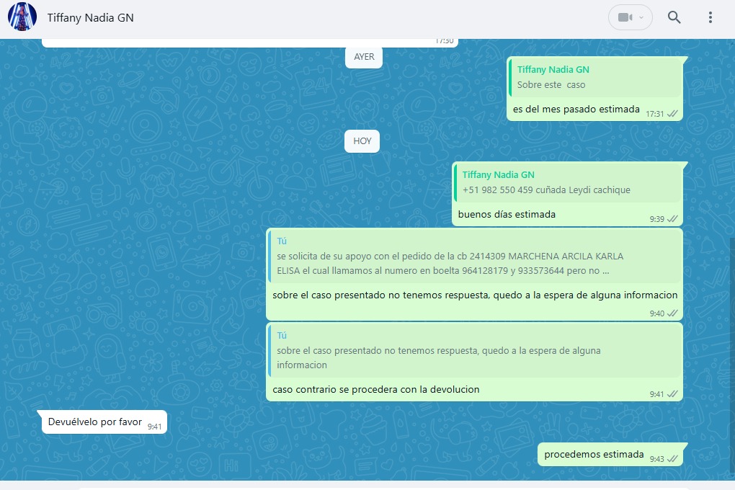Click the double-check icon beside 9:39

pos(672,218)
